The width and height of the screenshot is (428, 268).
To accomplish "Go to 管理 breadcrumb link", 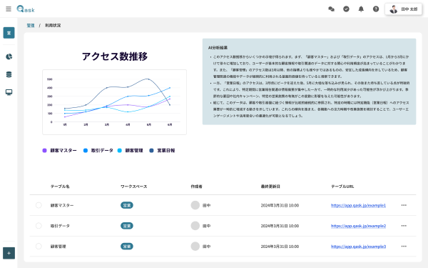I will click(31, 26).
